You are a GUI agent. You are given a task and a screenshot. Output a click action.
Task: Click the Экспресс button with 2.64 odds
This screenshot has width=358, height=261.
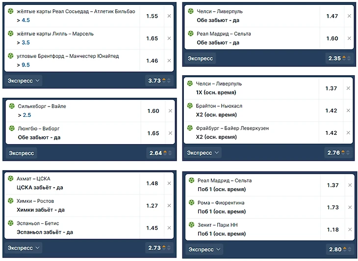pos(21,153)
